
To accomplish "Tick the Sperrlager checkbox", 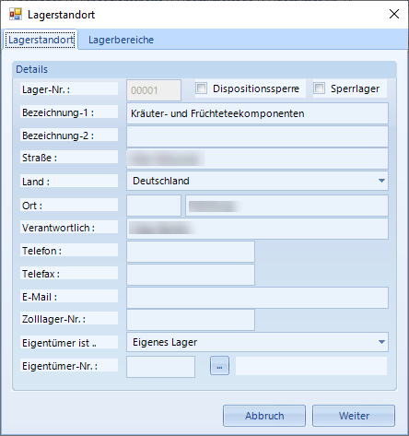I will pyautogui.click(x=320, y=88).
